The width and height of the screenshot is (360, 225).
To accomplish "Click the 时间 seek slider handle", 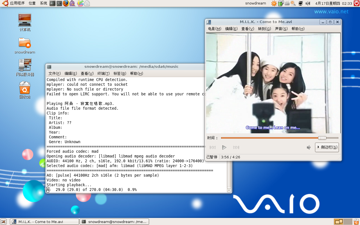I will 322,138.
